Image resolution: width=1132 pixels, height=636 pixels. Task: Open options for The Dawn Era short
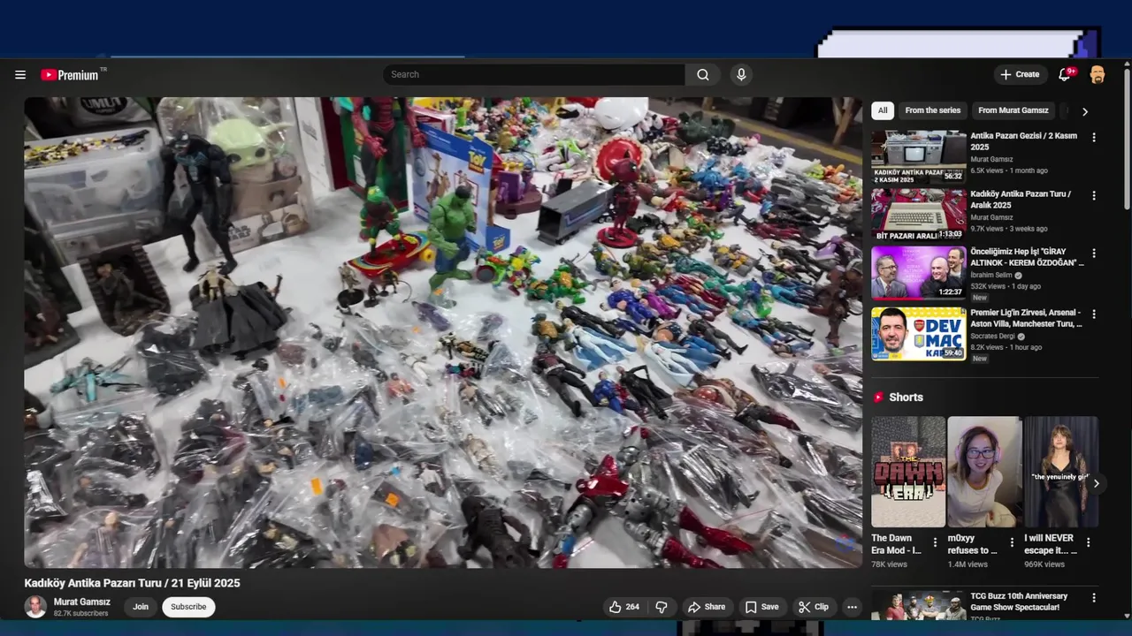tap(935, 542)
